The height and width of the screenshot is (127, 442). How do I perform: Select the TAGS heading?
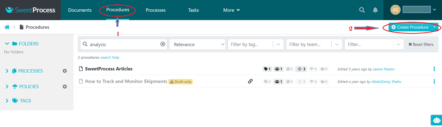coord(25,101)
